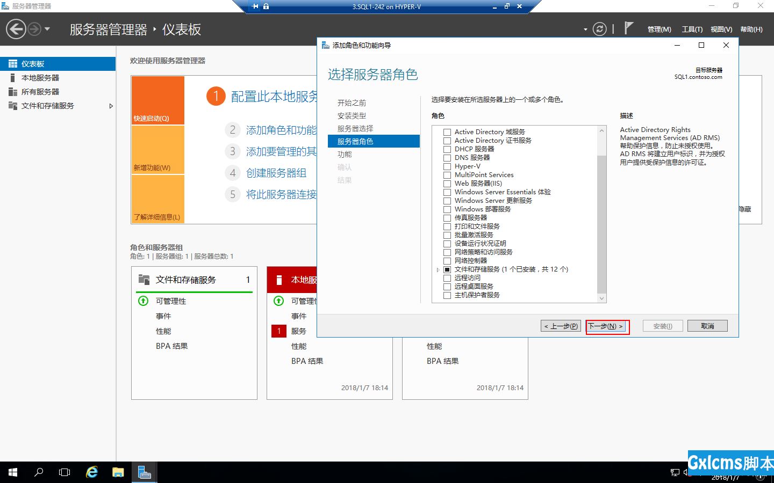Image resolution: width=774 pixels, height=483 pixels.
Task: Expand the 文件和存储服务 role tree arrow
Action: (438, 269)
